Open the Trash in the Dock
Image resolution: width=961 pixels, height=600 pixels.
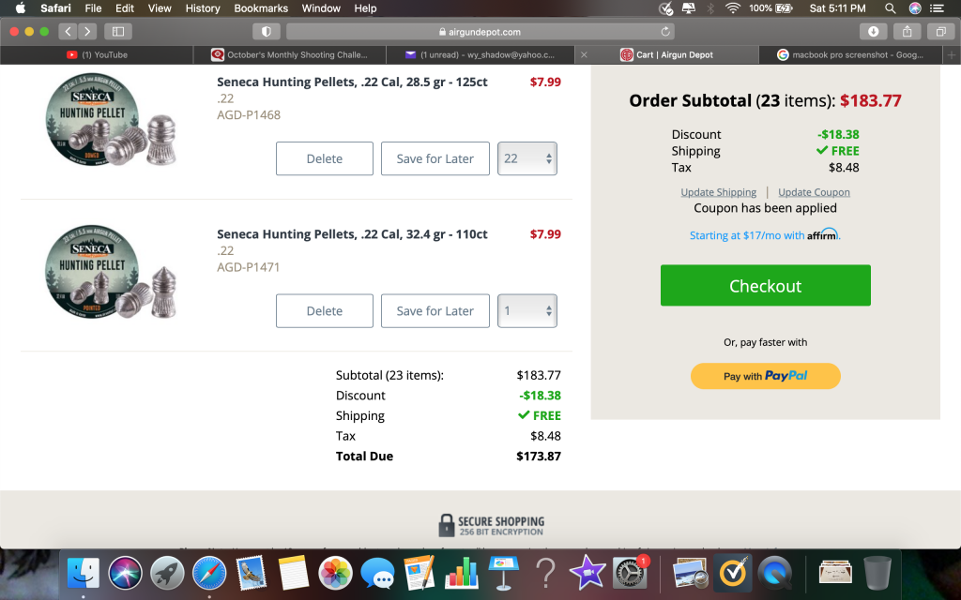pyautogui.click(x=877, y=573)
